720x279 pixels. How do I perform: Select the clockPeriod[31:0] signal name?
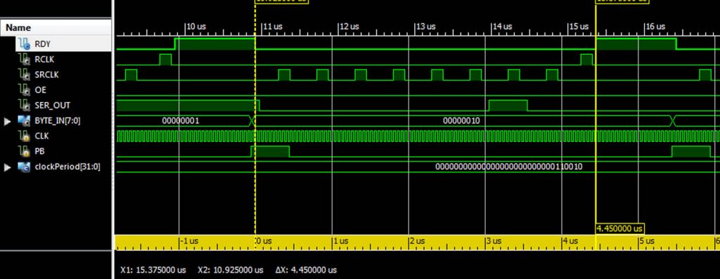tap(67, 167)
